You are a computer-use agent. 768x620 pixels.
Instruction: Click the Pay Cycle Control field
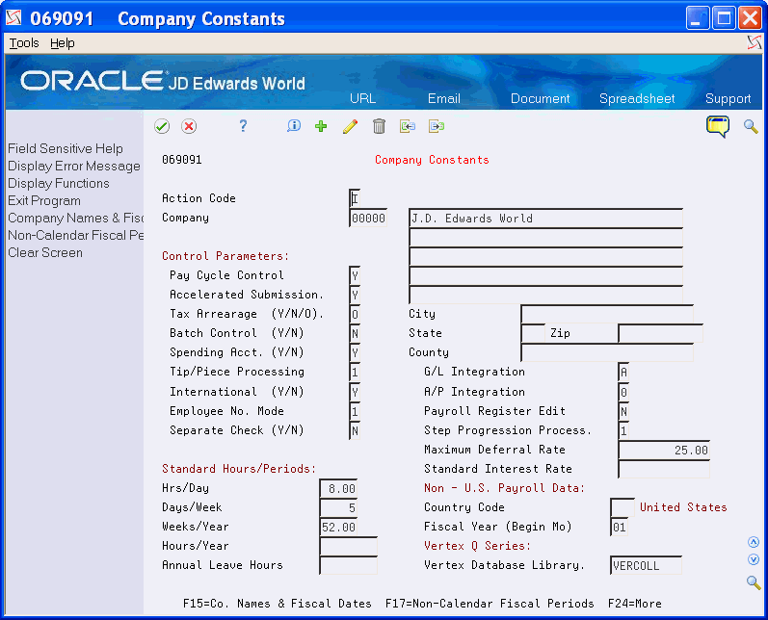tap(355, 275)
